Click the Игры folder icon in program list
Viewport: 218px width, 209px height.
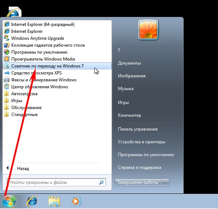[x=7, y=100]
